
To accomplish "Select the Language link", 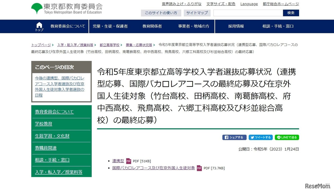I will point(249,4).
